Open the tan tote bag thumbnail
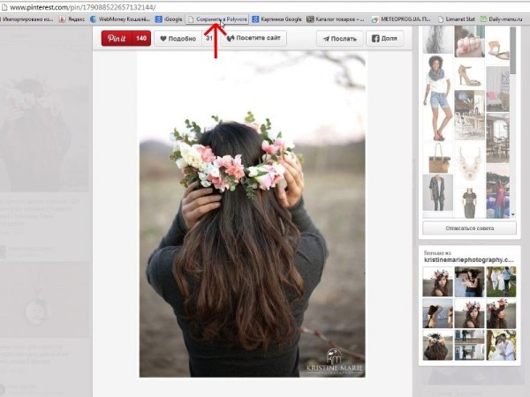This screenshot has height=397, width=530. 438,157
